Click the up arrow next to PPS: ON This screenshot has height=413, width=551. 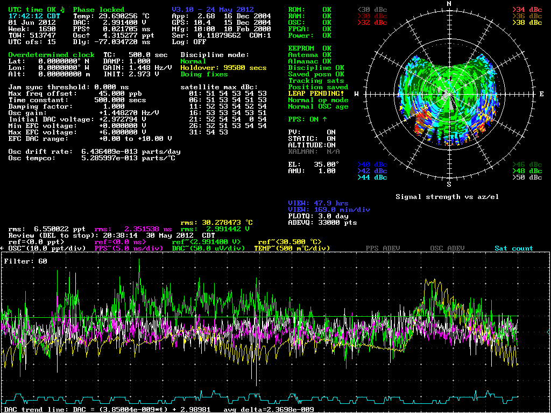click(x=324, y=119)
